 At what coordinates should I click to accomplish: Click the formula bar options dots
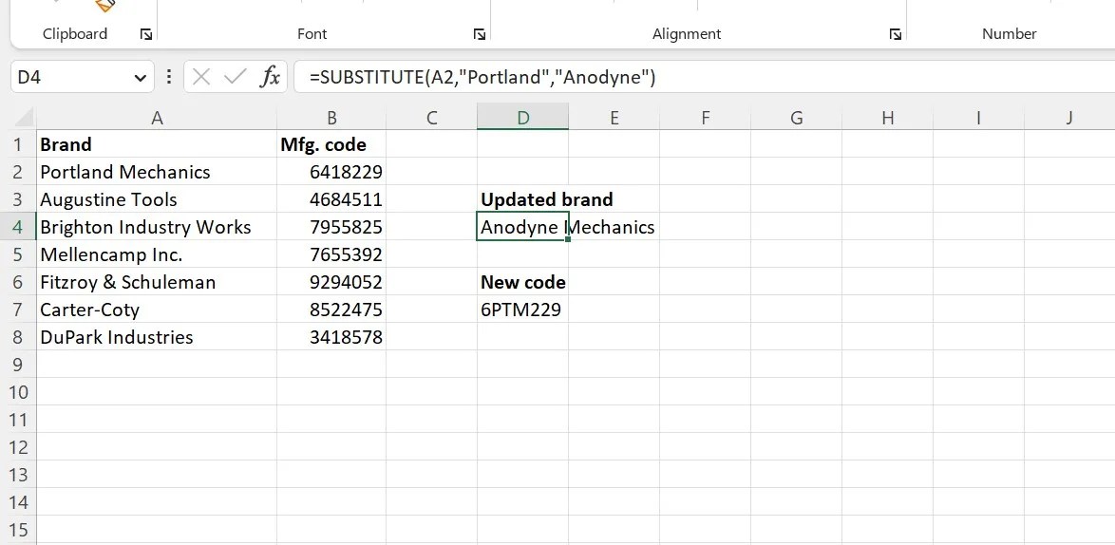(168, 77)
